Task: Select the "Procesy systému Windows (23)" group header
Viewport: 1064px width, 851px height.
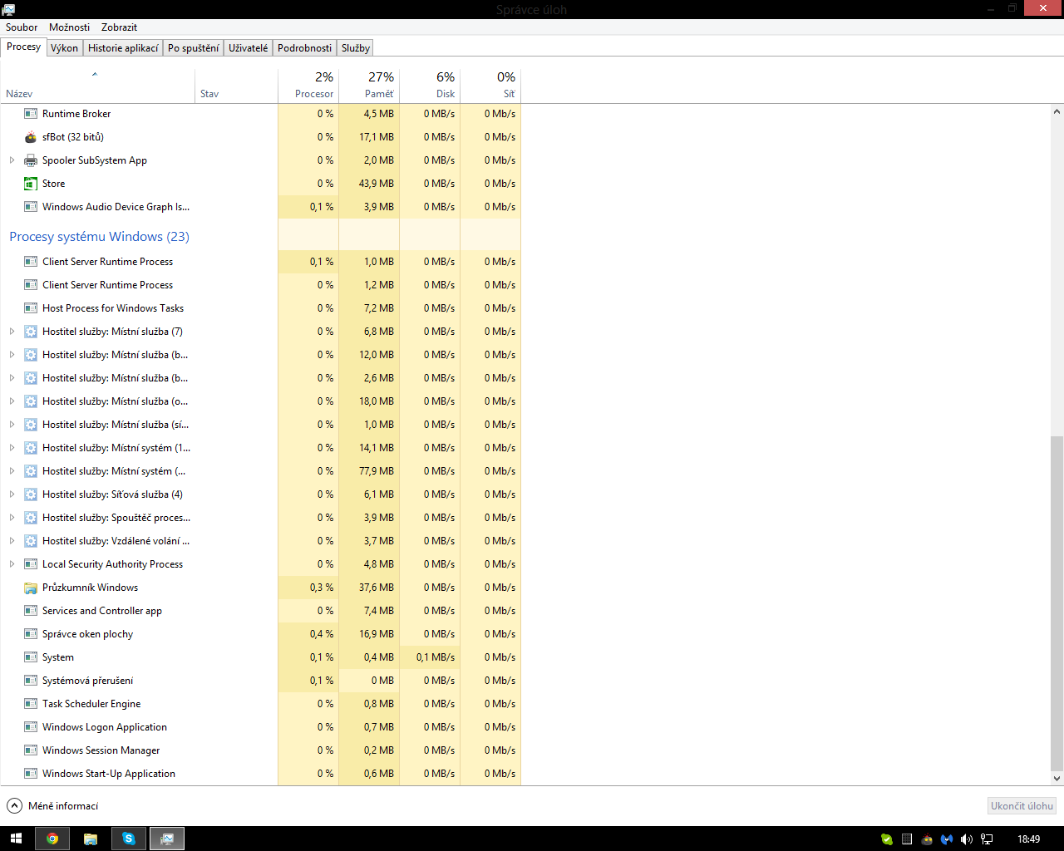Action: click(x=100, y=237)
